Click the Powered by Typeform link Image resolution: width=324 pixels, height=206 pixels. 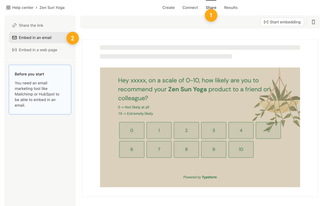point(200,177)
